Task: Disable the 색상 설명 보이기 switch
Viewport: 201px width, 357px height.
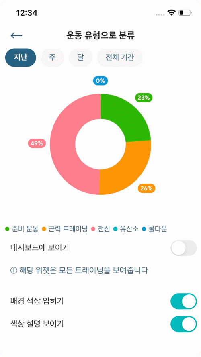Action: [184, 324]
